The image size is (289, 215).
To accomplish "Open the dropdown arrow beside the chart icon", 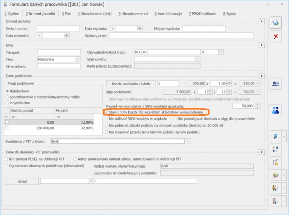I will coord(284,176).
